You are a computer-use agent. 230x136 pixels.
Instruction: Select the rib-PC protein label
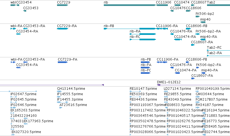tap(146, 70)
